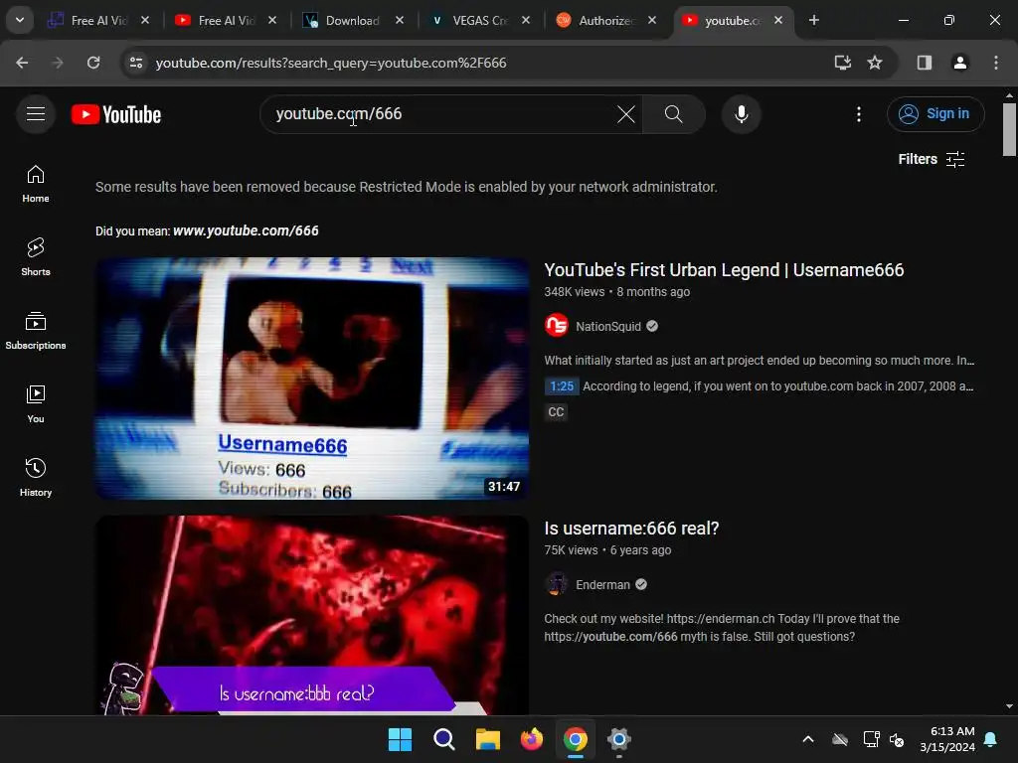Go back with browser back arrow
1018x763 pixels.
pos(22,63)
